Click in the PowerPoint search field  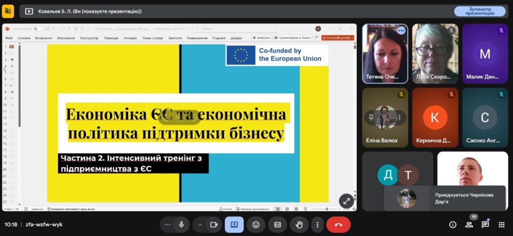tap(235, 28)
